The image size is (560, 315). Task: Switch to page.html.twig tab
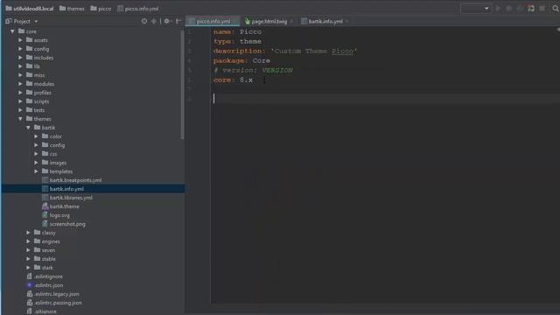269,21
